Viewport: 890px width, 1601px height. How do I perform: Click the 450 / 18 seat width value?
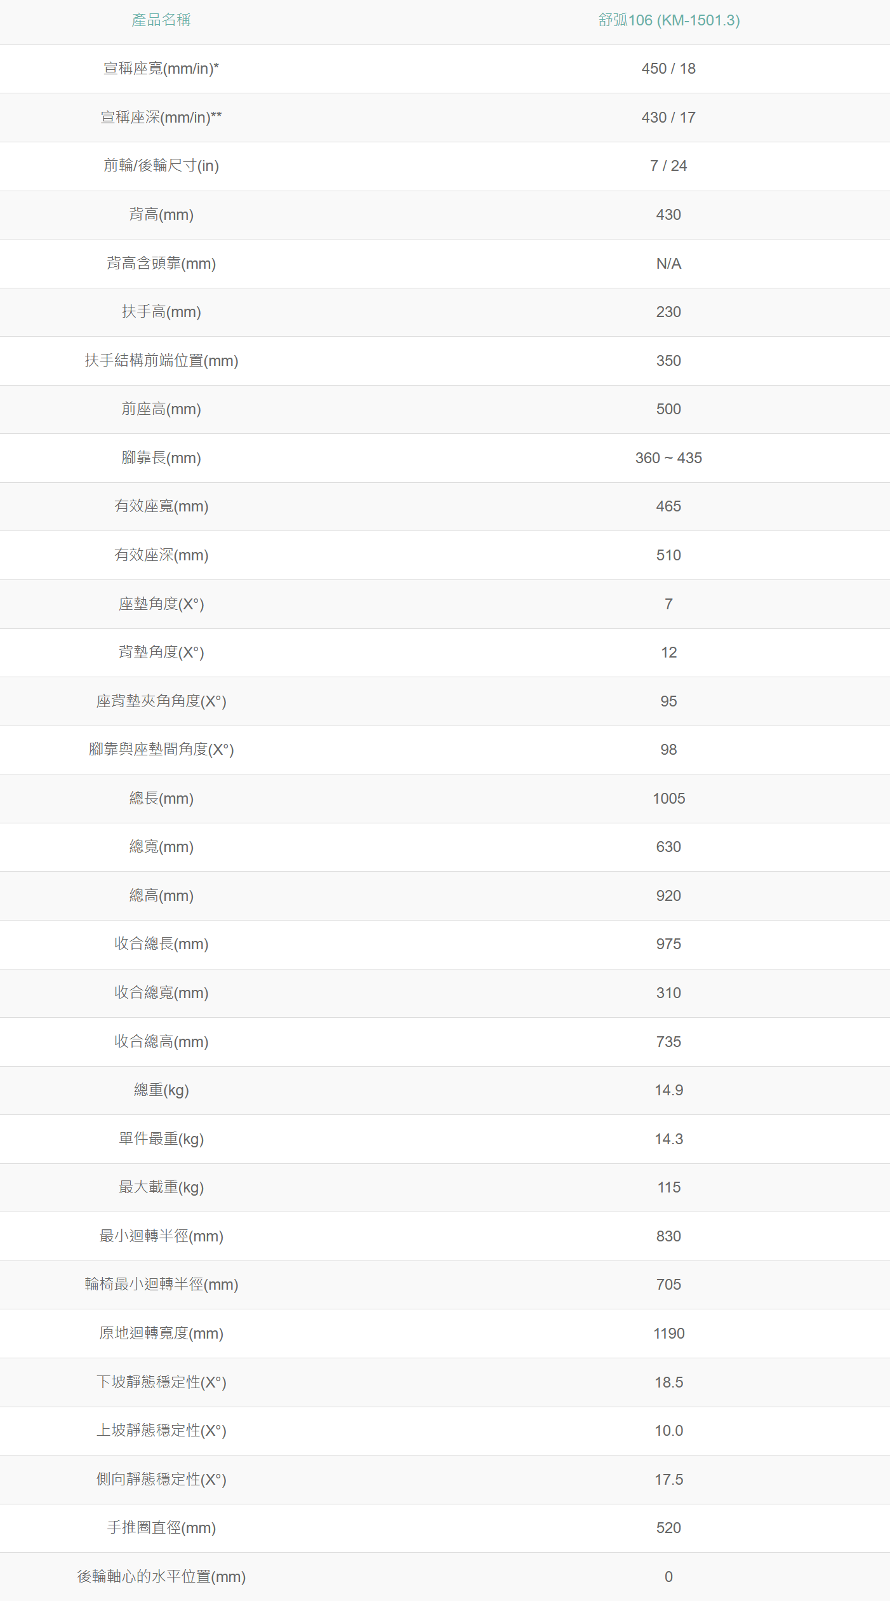coord(668,69)
